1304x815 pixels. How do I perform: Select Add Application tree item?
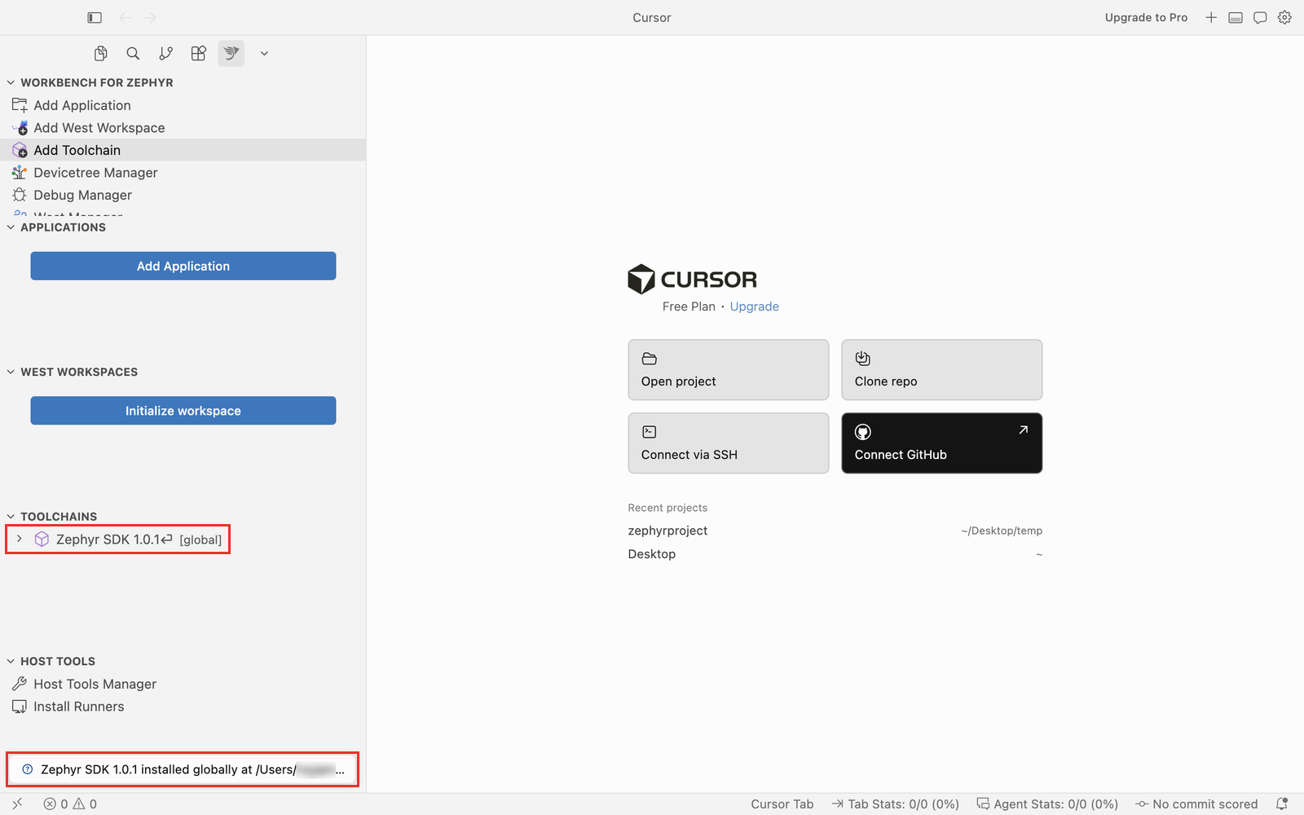tap(183, 105)
